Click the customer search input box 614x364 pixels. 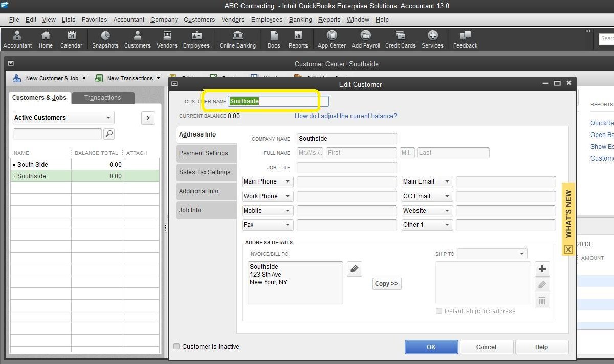click(57, 134)
